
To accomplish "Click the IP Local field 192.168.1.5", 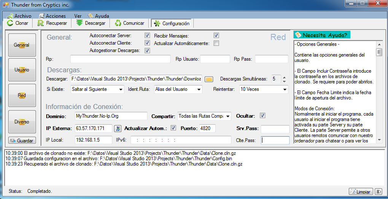I will click(94, 140).
